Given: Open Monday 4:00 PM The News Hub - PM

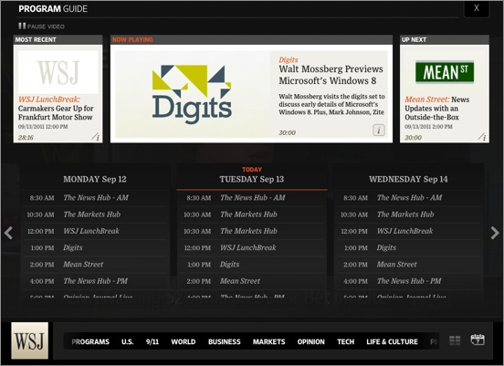Looking at the screenshot, I should (x=95, y=281).
